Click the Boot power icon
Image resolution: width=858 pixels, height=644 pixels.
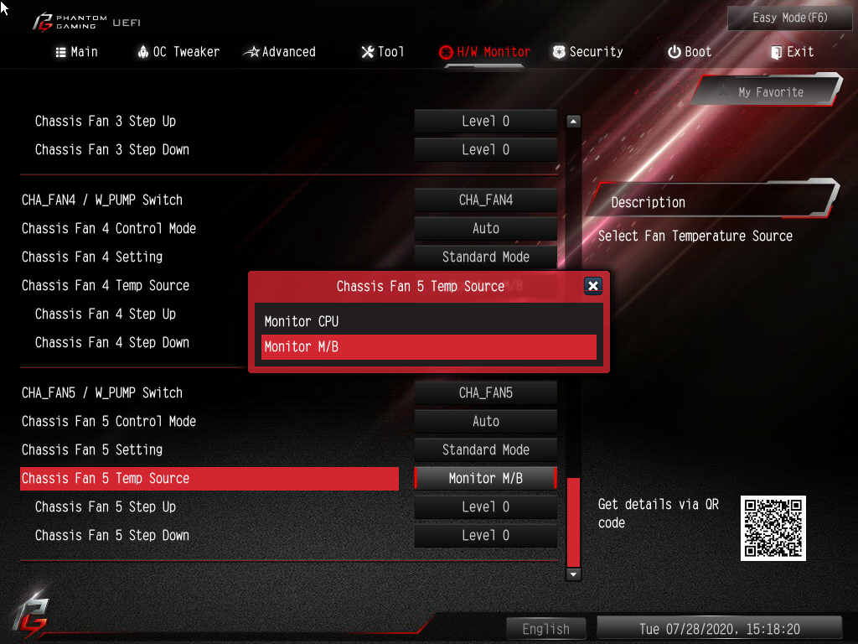675,52
